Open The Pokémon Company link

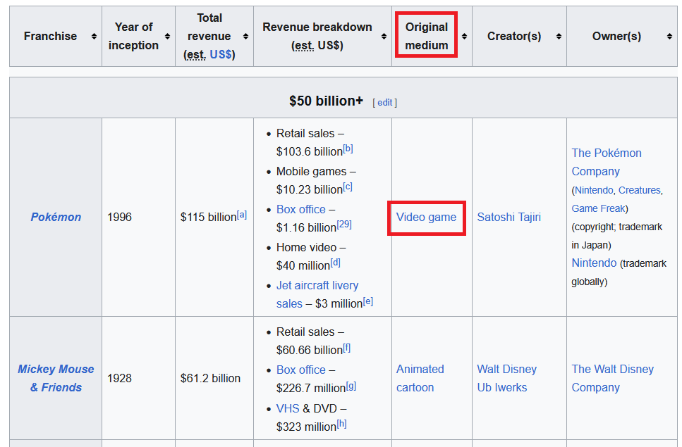coord(607,162)
